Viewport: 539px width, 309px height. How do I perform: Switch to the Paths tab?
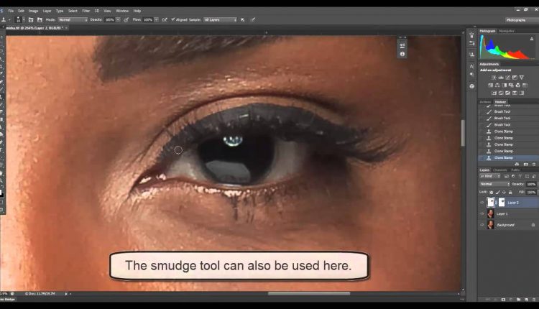click(x=515, y=170)
